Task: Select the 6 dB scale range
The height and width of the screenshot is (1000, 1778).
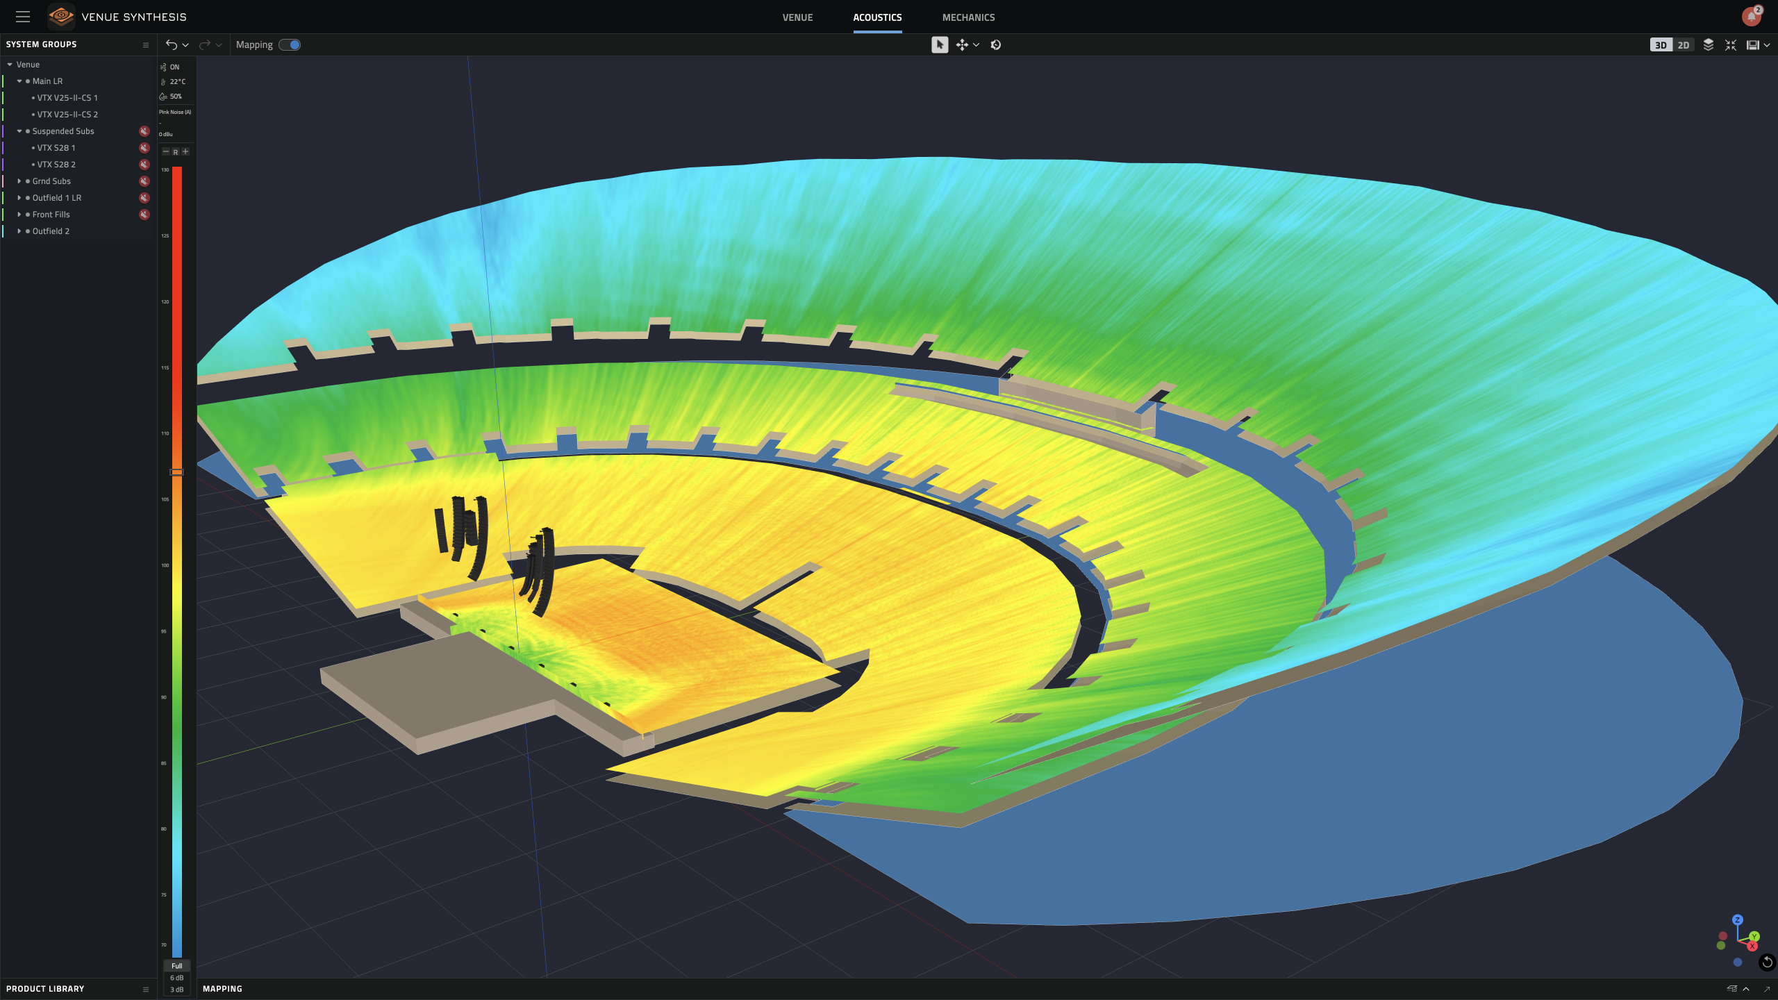Action: [x=176, y=978]
